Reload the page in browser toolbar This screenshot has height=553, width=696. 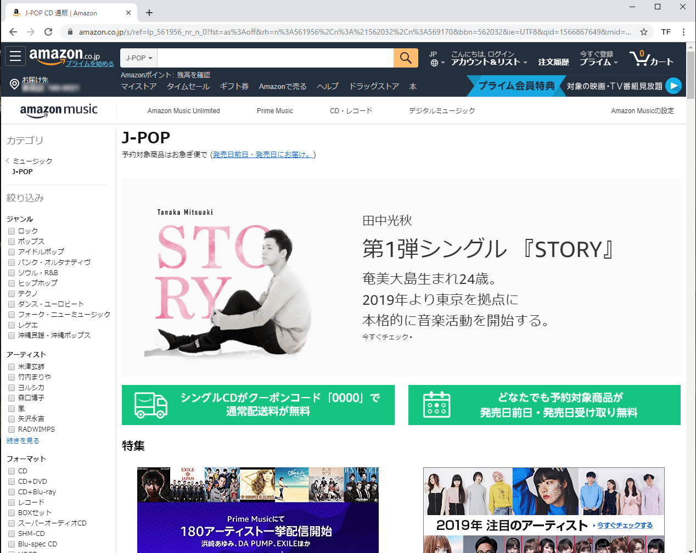pyautogui.click(x=48, y=32)
